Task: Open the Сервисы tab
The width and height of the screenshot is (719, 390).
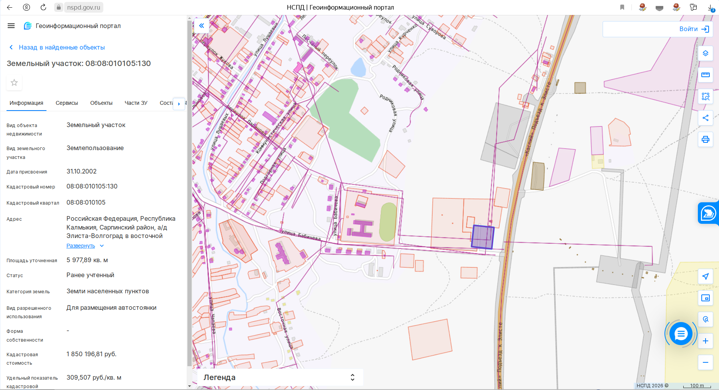Action: pyautogui.click(x=67, y=103)
